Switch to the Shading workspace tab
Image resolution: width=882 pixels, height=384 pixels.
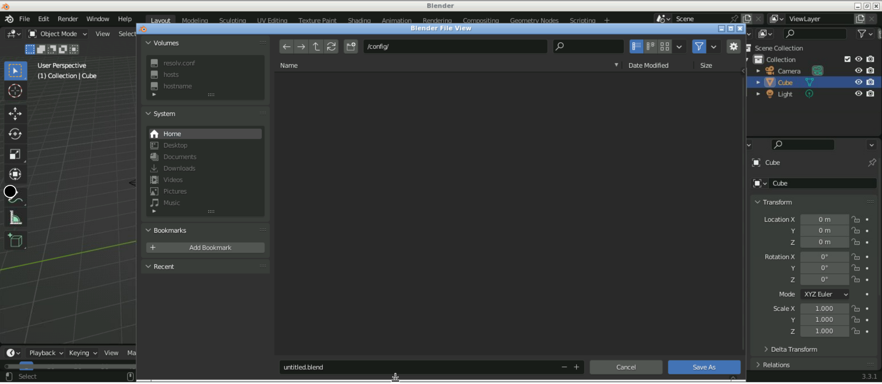coord(359,20)
